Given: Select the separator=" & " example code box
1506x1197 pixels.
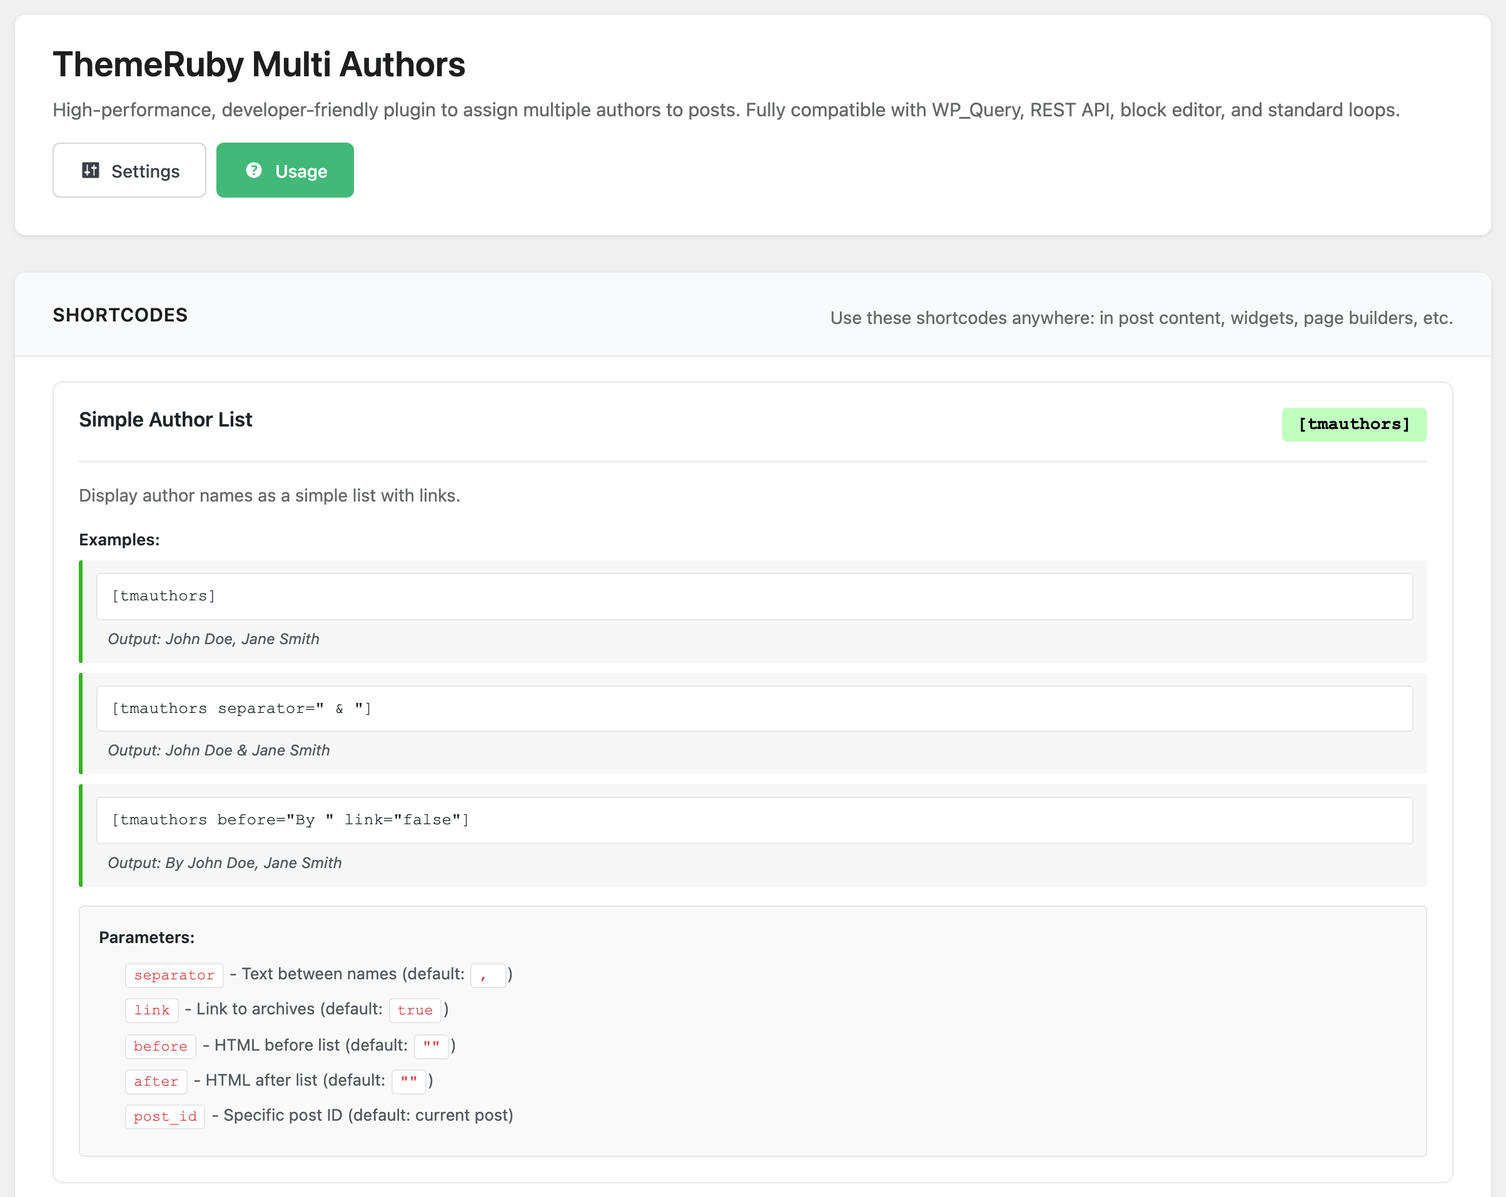Looking at the screenshot, I should pos(754,709).
